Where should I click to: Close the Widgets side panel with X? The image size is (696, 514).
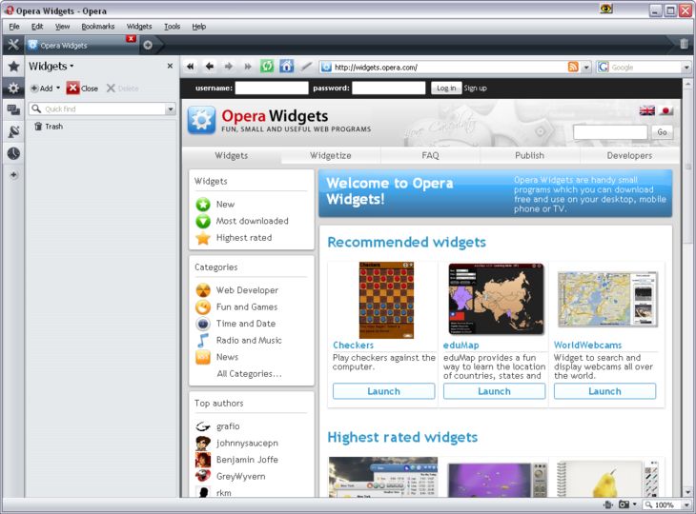click(170, 66)
